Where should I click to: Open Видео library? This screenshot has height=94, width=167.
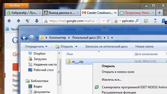click(x=35, y=86)
